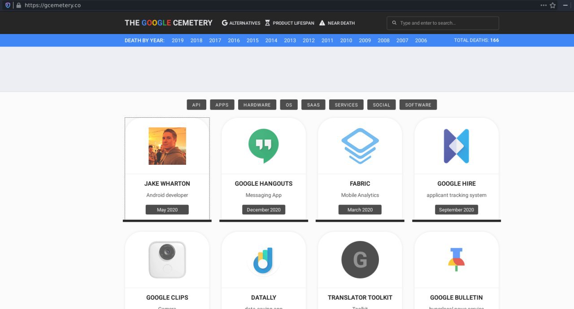Click the Datally logo
Screen dimensions: 574x309
[264, 261]
